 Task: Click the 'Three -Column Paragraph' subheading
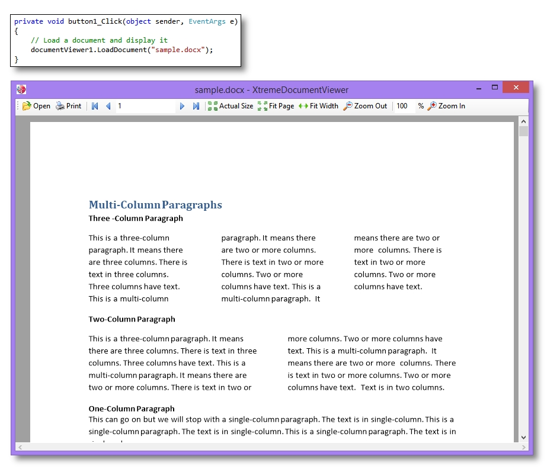pos(136,219)
